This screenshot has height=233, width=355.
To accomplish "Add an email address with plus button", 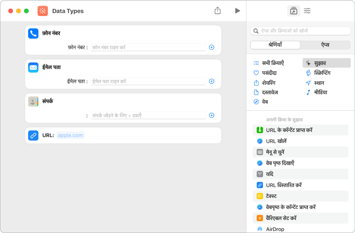I will click(212, 81).
